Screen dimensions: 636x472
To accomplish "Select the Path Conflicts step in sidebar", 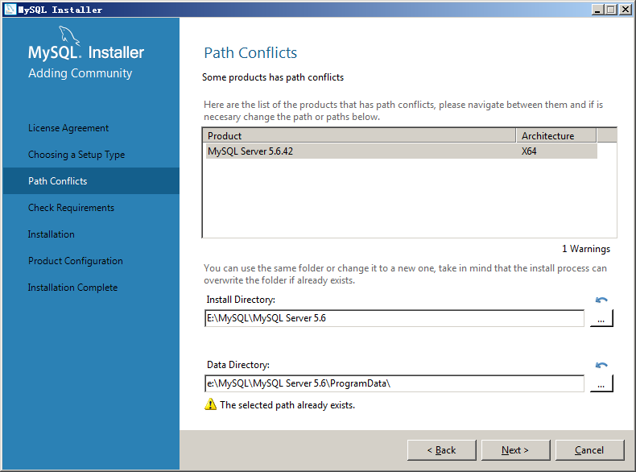I will 91,181.
